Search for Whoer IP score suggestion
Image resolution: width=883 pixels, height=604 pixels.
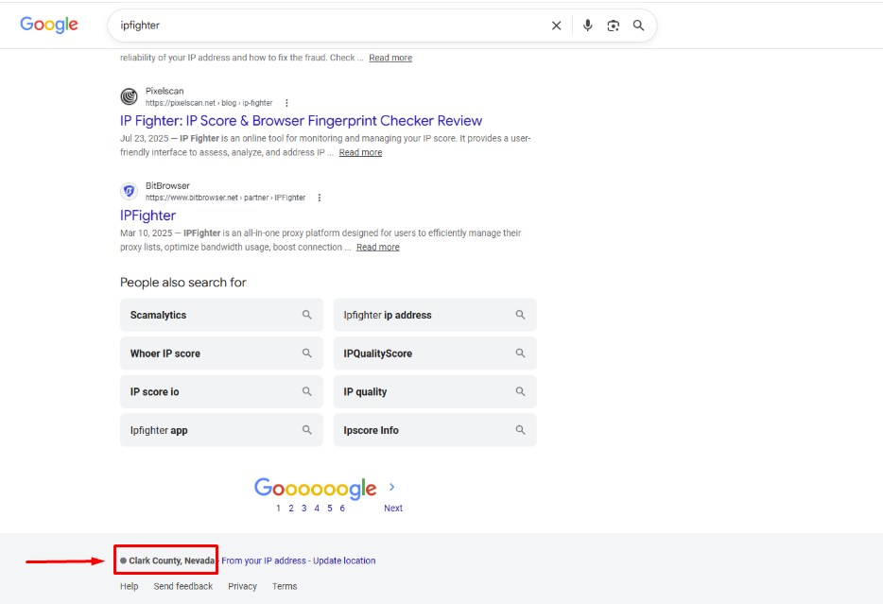221,353
